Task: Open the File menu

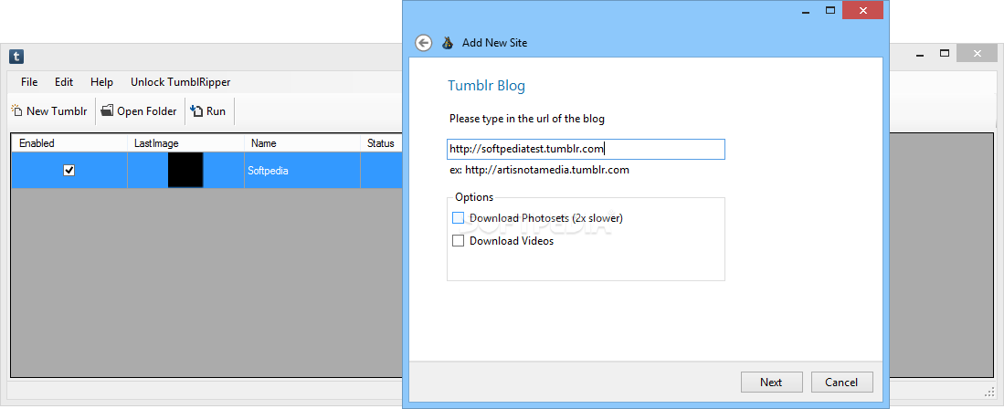Action: (29, 82)
